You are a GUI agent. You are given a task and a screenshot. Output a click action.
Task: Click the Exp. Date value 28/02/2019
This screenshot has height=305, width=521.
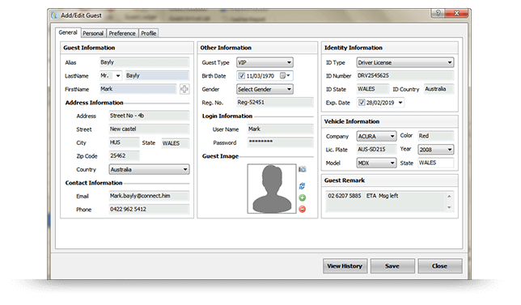[380, 103]
